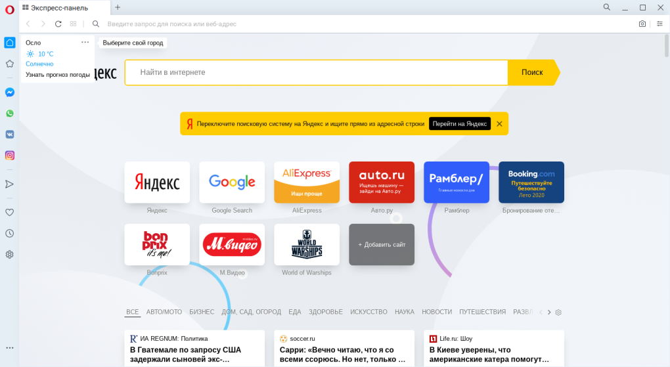The image size is (670, 367).
Task: Open Facebook Messenger in the sidebar
Action: point(10,93)
